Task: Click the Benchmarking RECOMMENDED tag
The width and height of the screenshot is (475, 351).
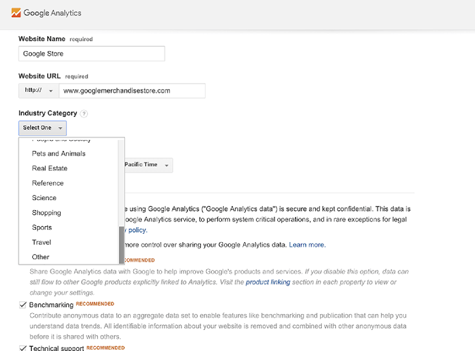Action: (95, 304)
